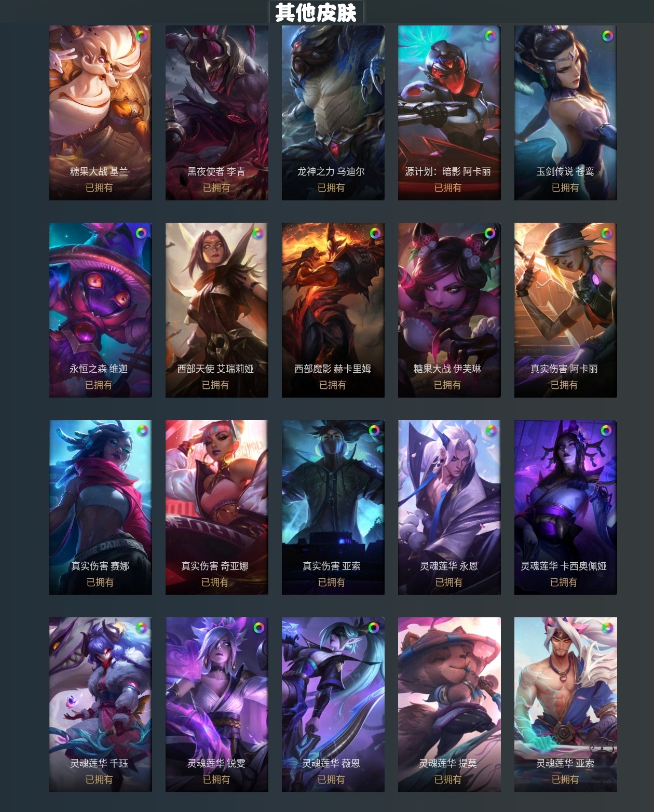Click chroma wheel on 永恒之森 维迦 card
This screenshot has width=654, height=812.
[x=141, y=233]
